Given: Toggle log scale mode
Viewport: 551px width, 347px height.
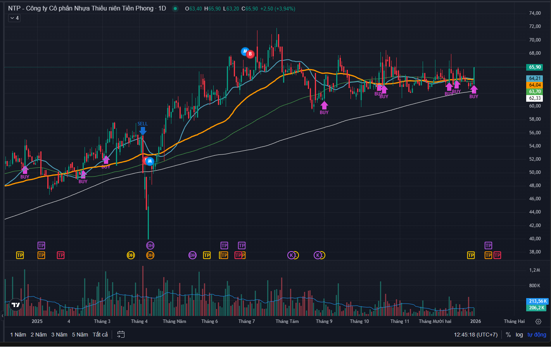Looking at the screenshot, I should [519, 335].
